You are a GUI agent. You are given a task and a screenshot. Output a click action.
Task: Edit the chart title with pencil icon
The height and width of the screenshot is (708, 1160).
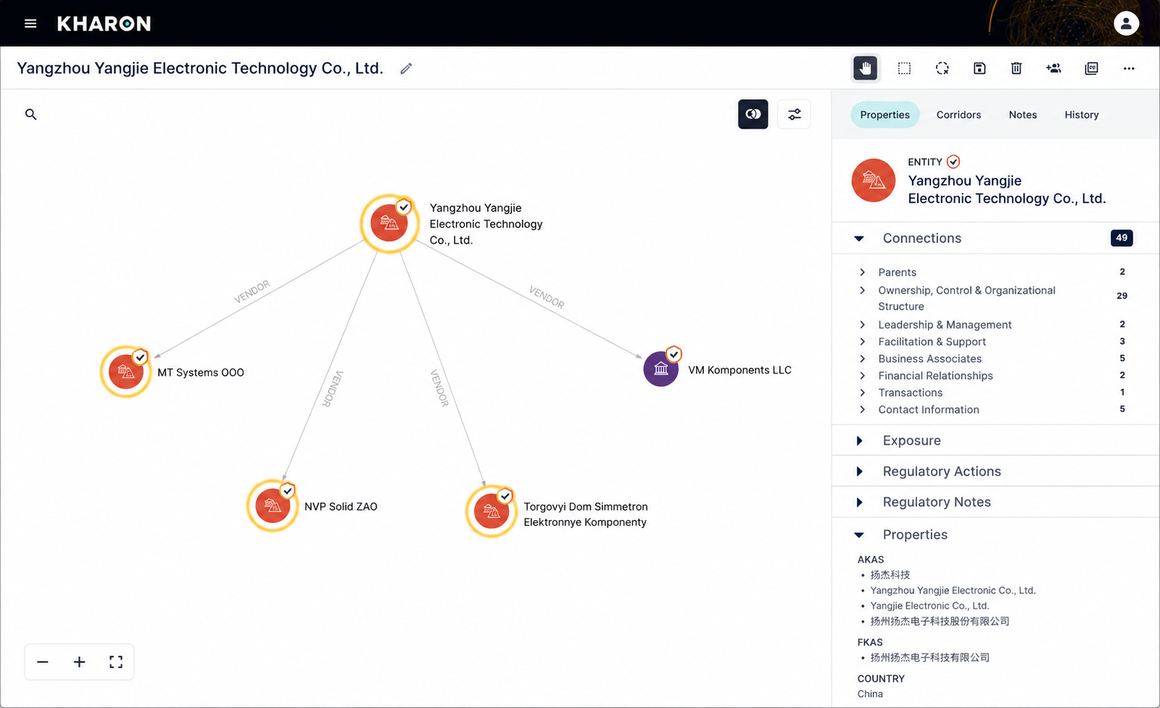click(406, 69)
